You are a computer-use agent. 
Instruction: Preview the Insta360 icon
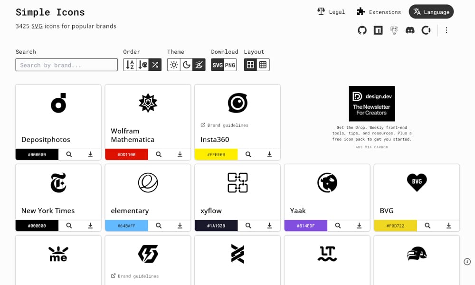(x=248, y=154)
